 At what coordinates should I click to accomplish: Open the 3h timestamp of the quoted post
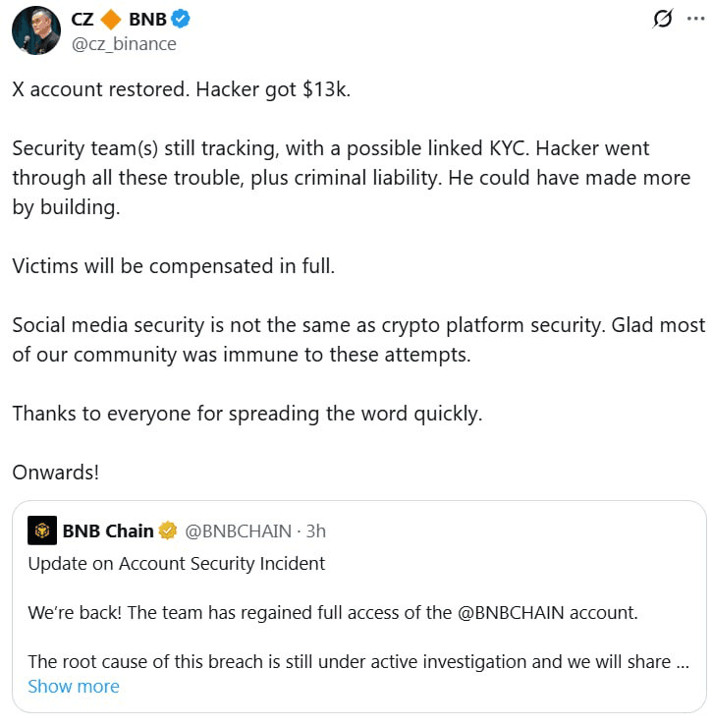pyautogui.click(x=316, y=531)
